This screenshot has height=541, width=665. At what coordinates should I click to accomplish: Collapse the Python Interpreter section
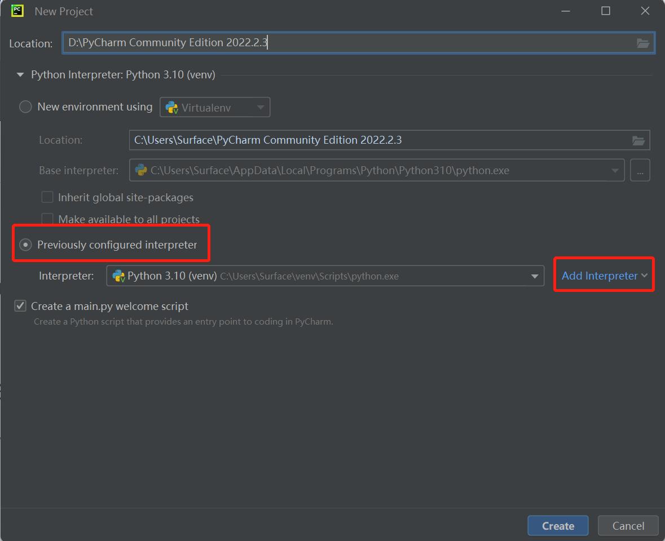pyautogui.click(x=20, y=75)
